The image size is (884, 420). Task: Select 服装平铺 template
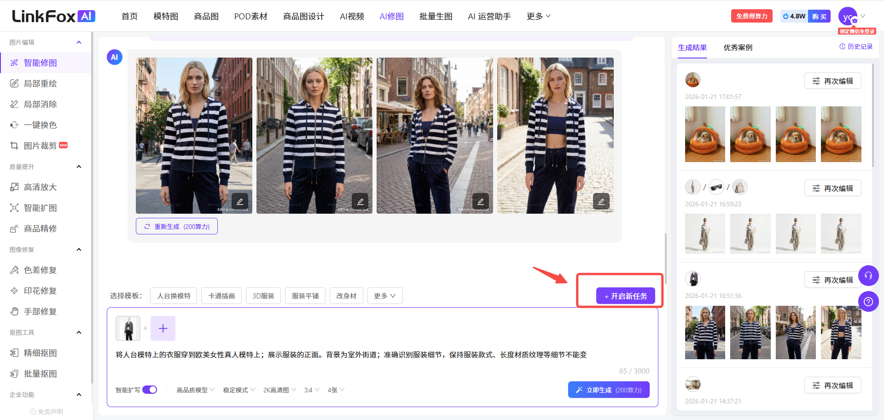[x=305, y=296]
